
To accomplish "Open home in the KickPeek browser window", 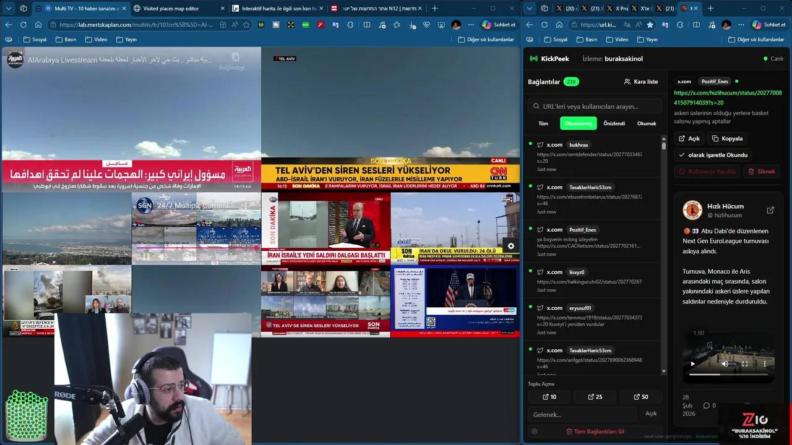I will point(559,25).
